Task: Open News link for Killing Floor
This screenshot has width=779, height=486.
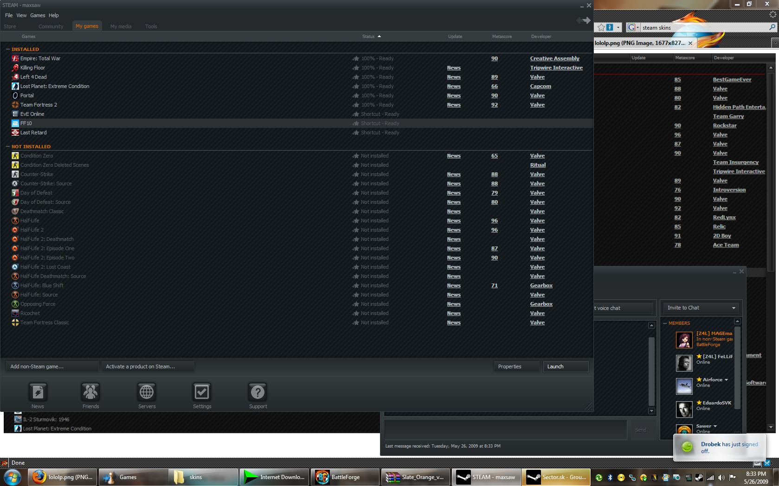Action: [x=454, y=68]
